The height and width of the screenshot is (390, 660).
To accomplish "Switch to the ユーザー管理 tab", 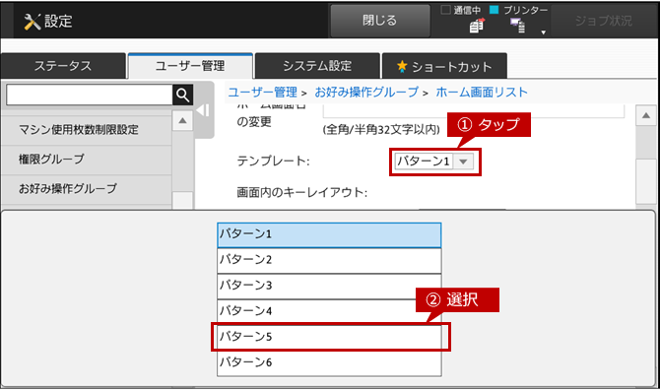I will (190, 66).
